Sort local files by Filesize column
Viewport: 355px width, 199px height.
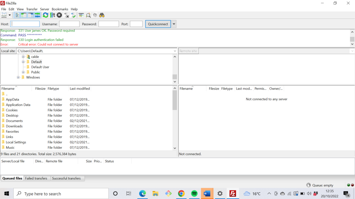click(x=39, y=89)
